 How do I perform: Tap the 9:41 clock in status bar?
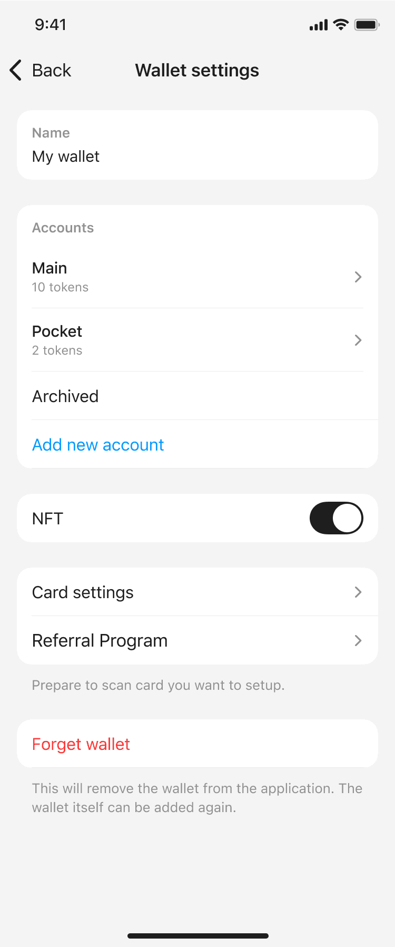(x=51, y=25)
